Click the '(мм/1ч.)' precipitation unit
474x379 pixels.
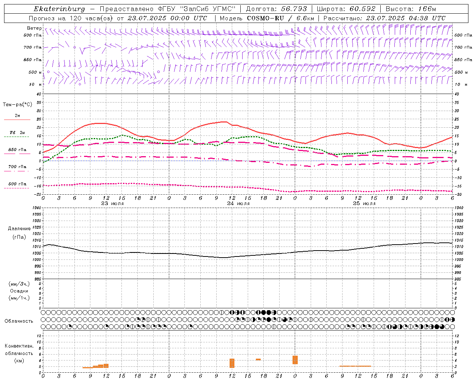tap(19, 298)
